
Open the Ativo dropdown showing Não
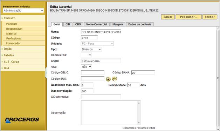point(86,67)
